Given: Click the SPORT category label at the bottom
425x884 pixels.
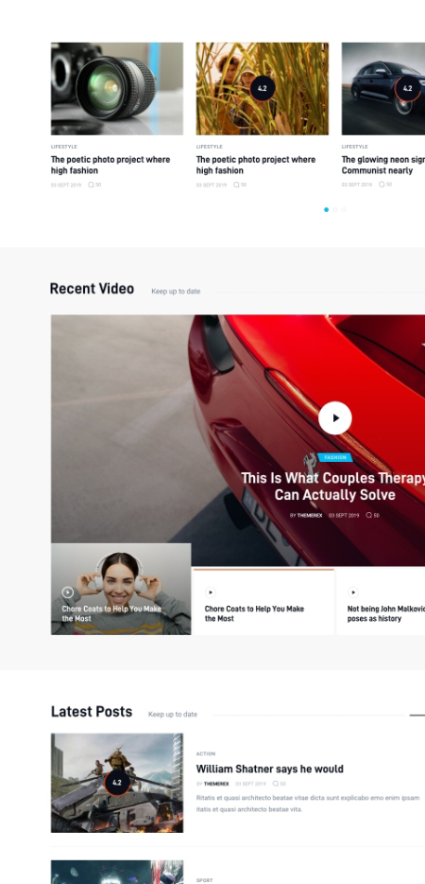Looking at the screenshot, I should click(x=204, y=880).
